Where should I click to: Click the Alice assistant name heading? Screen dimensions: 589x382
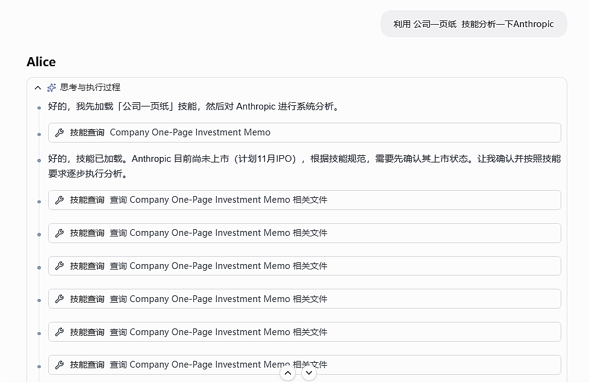(41, 62)
